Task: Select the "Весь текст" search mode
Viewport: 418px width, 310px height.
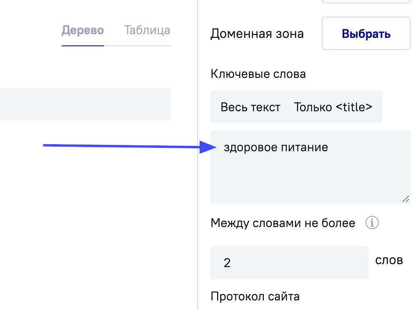Action: point(250,107)
